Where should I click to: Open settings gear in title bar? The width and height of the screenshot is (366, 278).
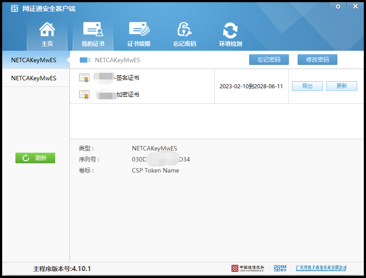coord(338,7)
